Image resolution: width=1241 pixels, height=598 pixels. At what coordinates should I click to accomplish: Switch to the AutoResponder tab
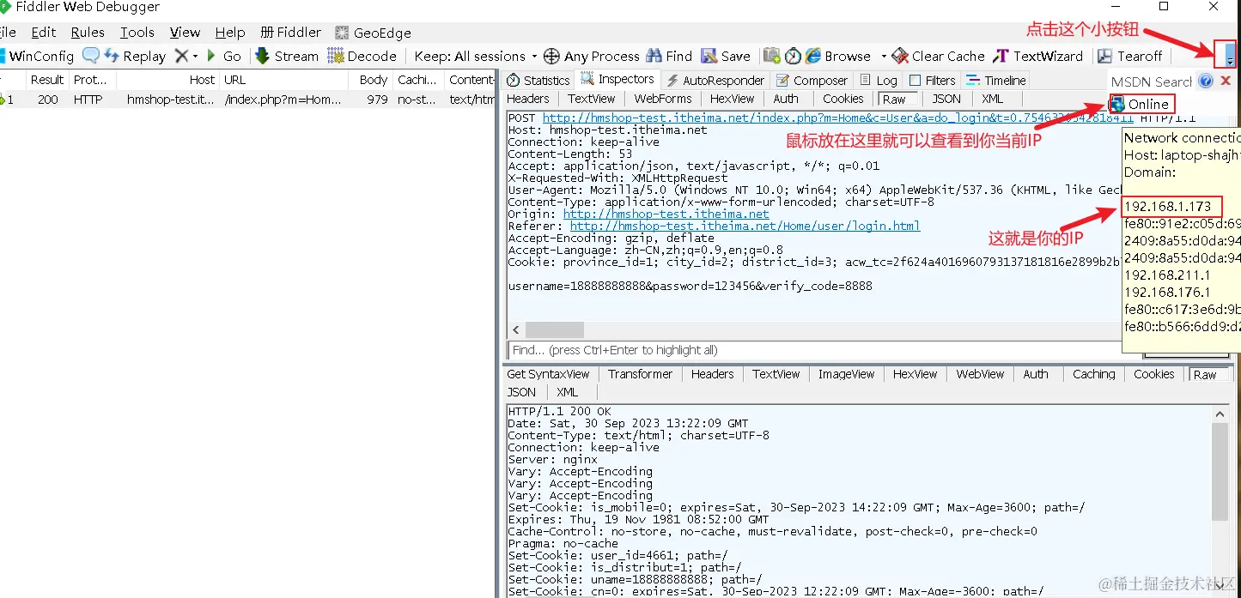[x=715, y=80]
